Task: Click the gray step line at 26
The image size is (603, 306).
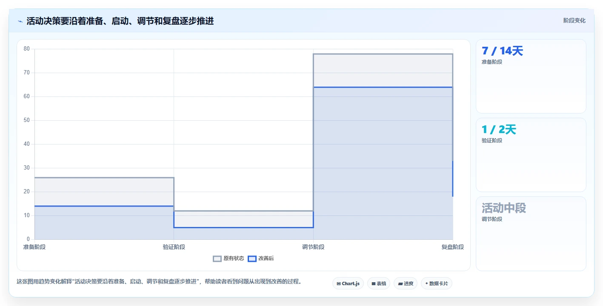Action: pyautogui.click(x=104, y=178)
